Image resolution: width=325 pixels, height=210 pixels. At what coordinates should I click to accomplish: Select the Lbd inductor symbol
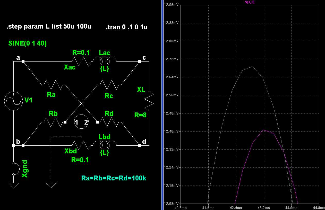104,145
